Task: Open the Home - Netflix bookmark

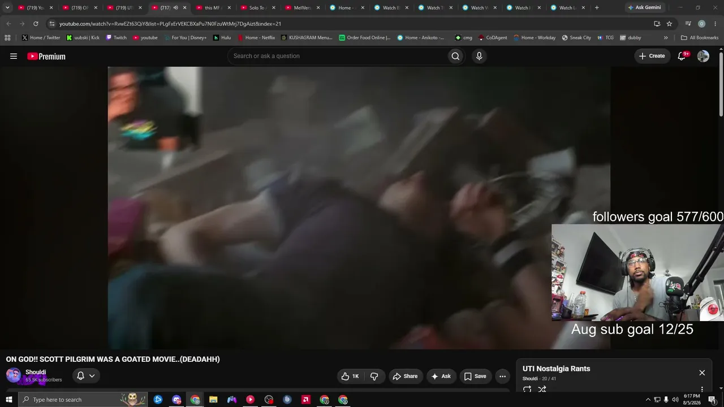Action: point(256,38)
